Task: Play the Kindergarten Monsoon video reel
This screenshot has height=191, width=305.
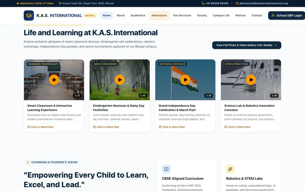Action: [120, 80]
